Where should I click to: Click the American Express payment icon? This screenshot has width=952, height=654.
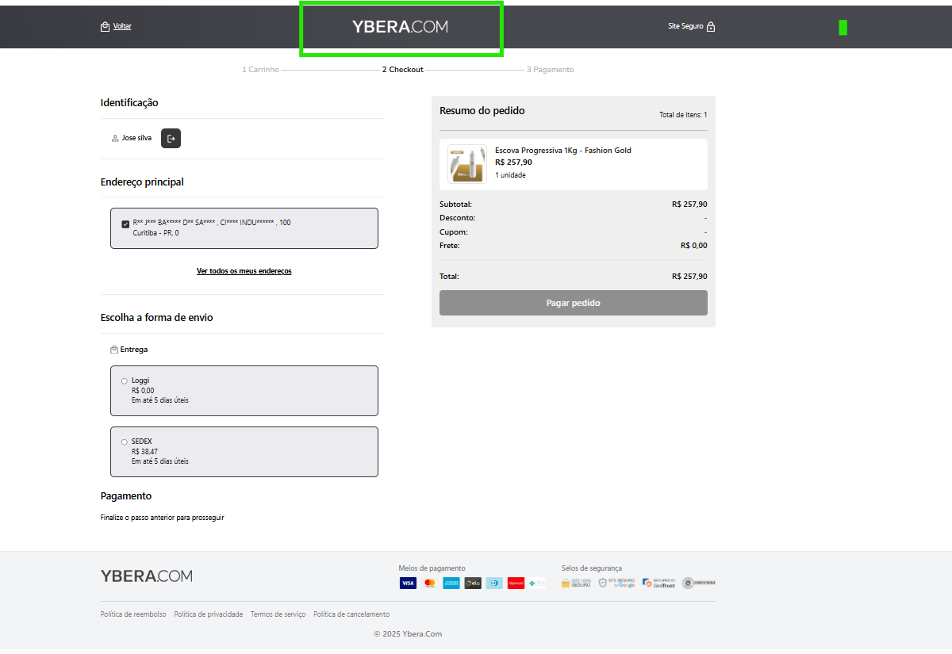451,583
